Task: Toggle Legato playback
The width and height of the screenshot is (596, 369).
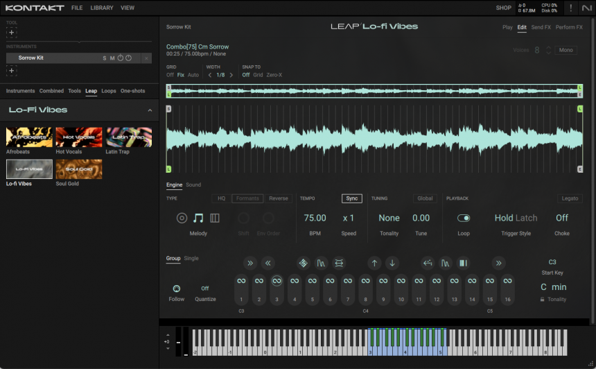Action: pos(570,198)
